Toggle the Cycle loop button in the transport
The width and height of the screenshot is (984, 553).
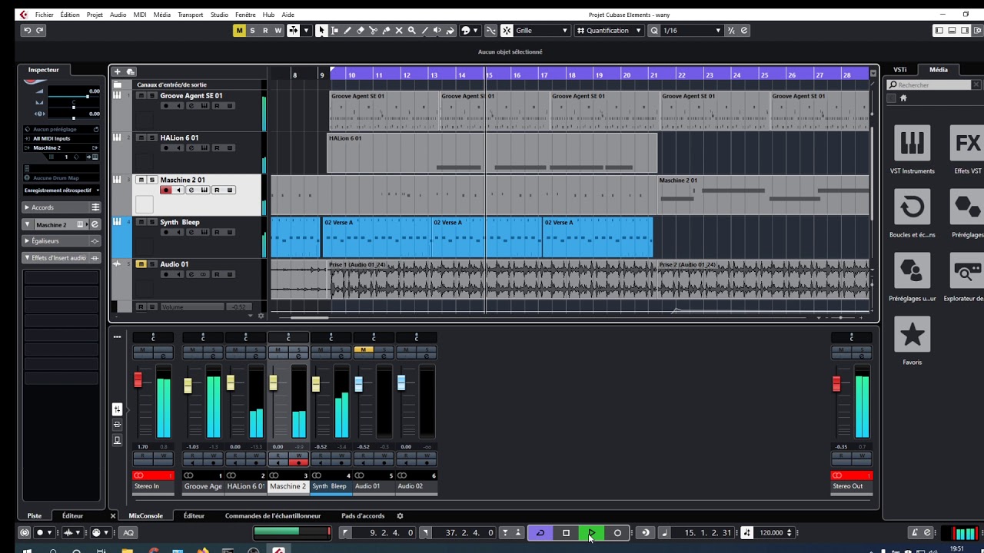pyautogui.click(x=540, y=533)
